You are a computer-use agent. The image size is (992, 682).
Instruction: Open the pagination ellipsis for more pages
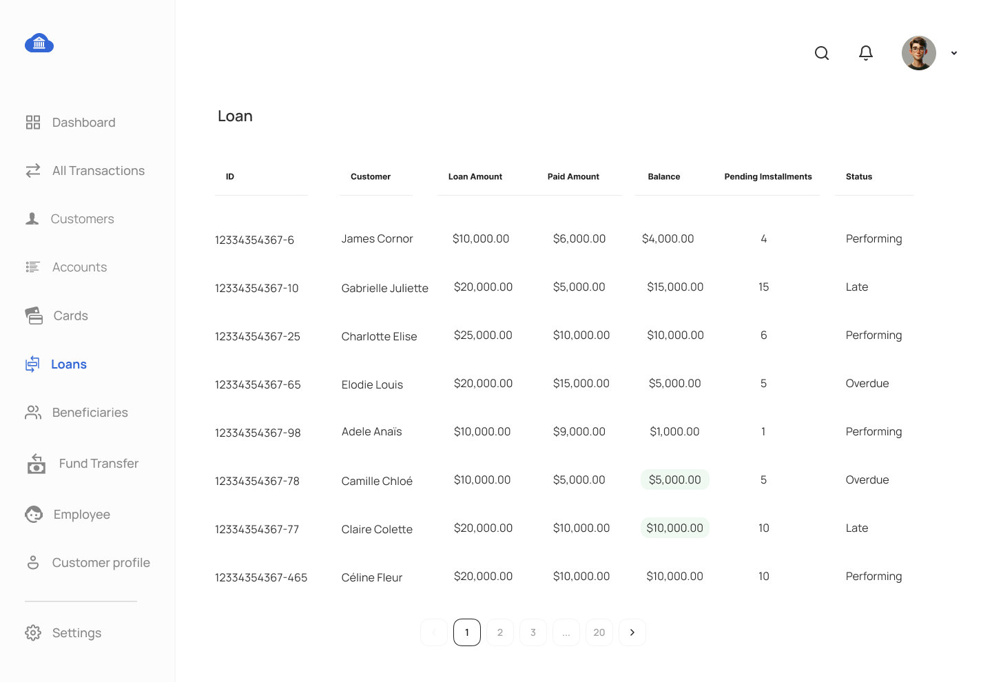pos(566,632)
